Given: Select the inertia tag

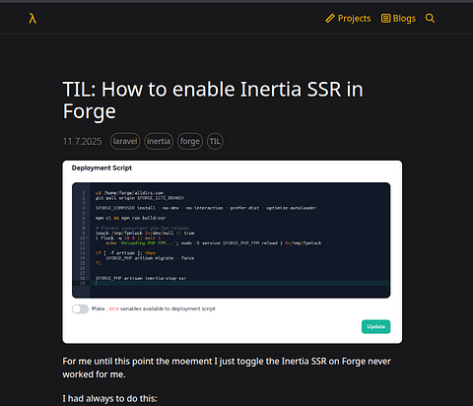Looking at the screenshot, I should pyautogui.click(x=159, y=141).
